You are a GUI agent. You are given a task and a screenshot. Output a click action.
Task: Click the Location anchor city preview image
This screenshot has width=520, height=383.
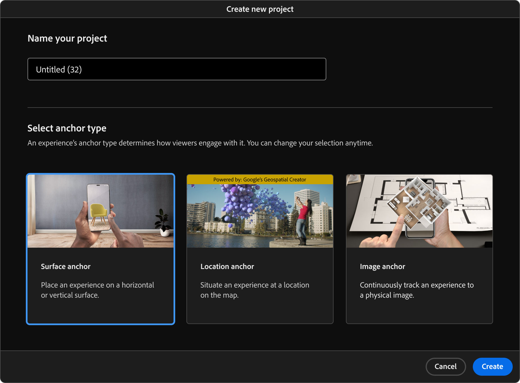point(260,216)
